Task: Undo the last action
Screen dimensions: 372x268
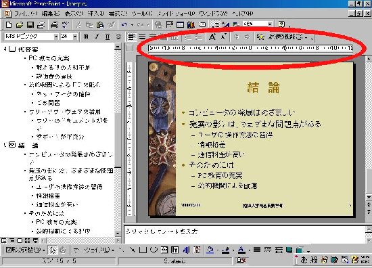Action: click(124, 24)
